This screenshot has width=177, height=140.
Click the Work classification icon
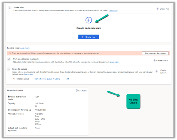coord(9,59)
